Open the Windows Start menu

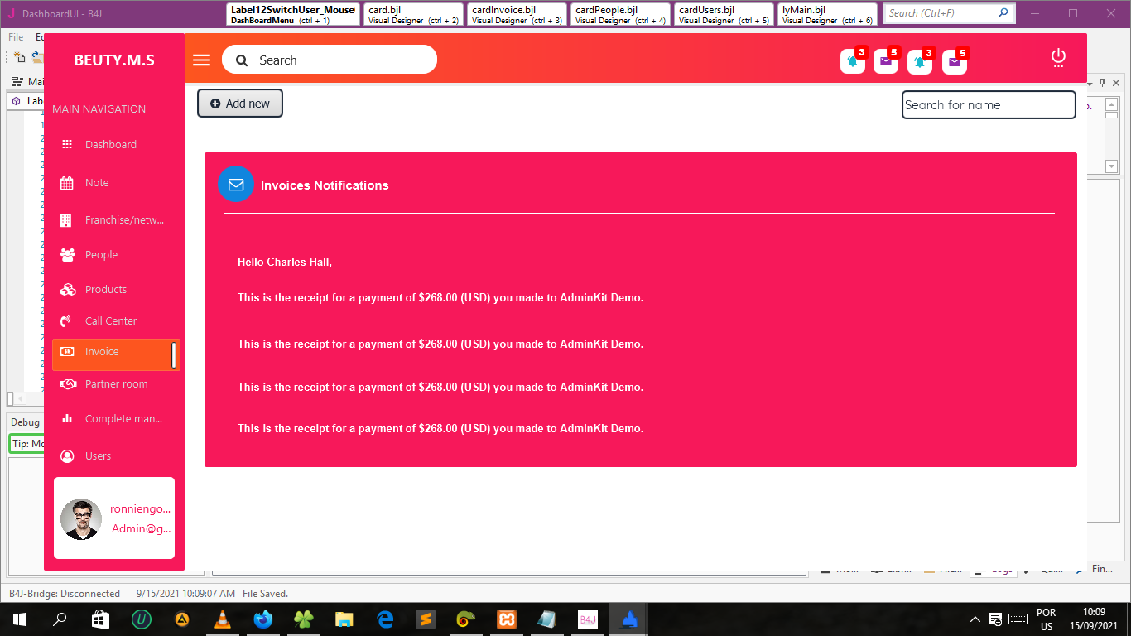click(18, 619)
